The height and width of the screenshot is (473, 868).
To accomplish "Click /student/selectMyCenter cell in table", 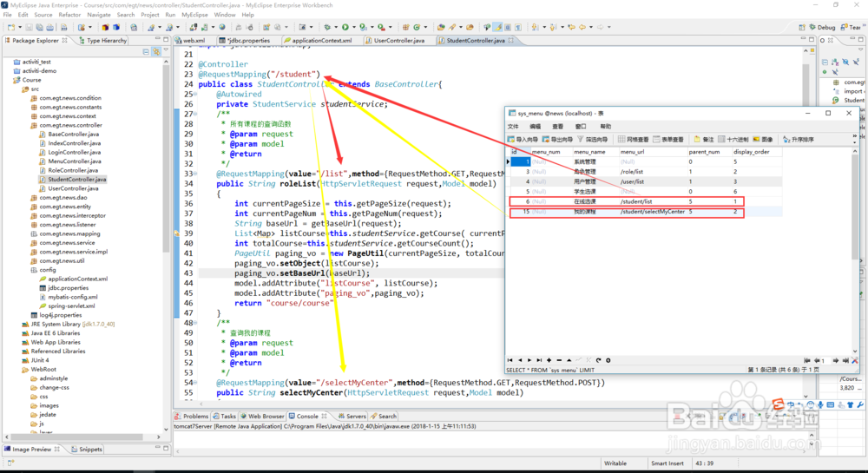I will point(653,211).
